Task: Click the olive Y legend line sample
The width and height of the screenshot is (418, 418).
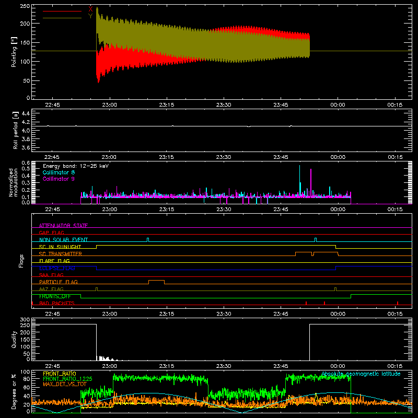Action: 62,18
